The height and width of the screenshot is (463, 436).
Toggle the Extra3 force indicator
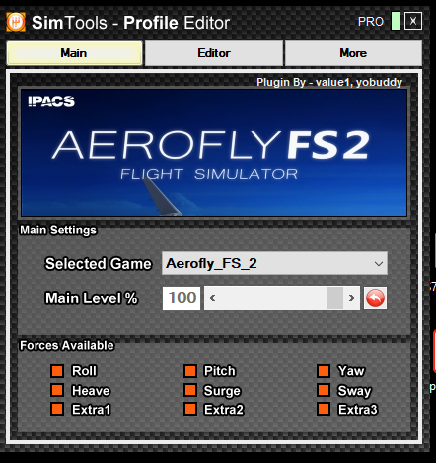click(x=324, y=410)
